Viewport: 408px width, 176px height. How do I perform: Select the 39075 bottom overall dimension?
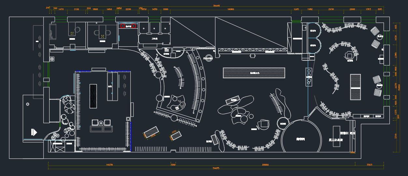pyautogui.click(x=216, y=168)
